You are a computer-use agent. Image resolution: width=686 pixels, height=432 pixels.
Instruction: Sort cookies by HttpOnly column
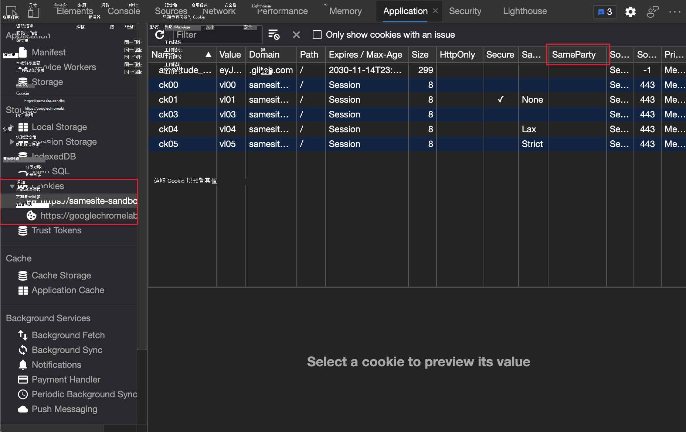460,55
